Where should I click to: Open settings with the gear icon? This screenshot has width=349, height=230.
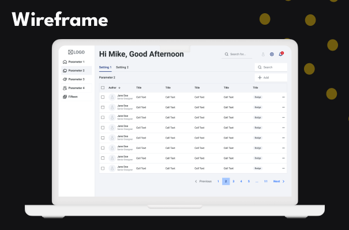272,54
